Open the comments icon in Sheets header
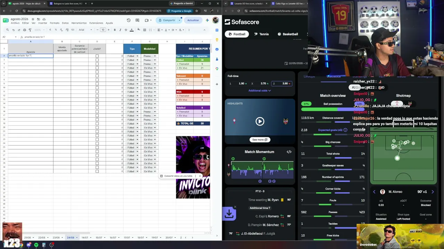Viewport: 444px width, 249px height. [137, 20]
